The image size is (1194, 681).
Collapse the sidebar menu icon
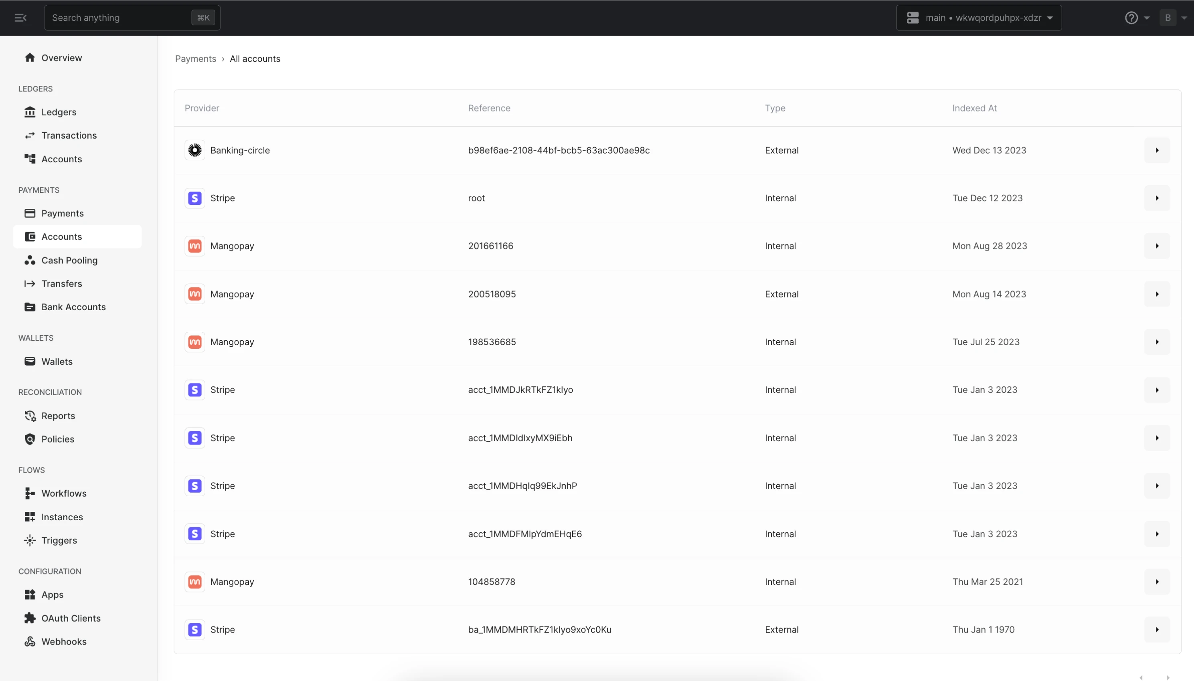(x=20, y=18)
